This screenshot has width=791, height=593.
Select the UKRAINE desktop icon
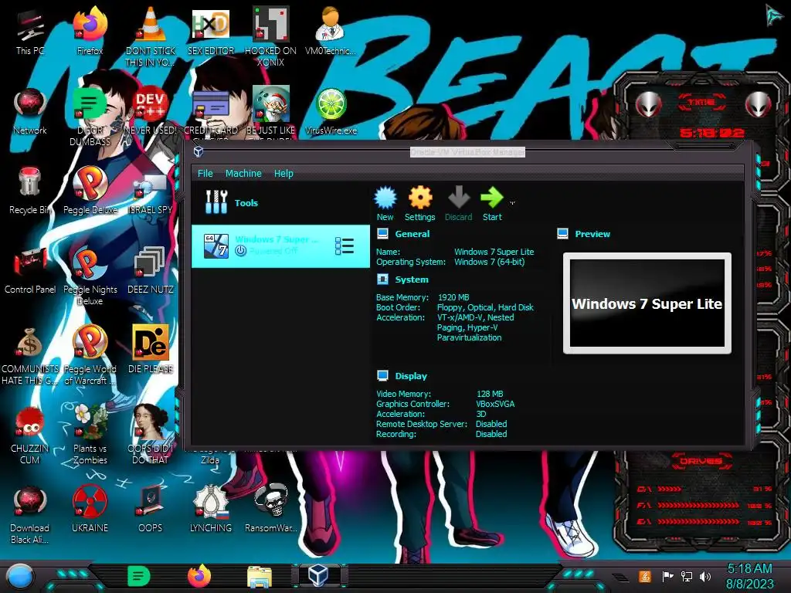point(90,501)
